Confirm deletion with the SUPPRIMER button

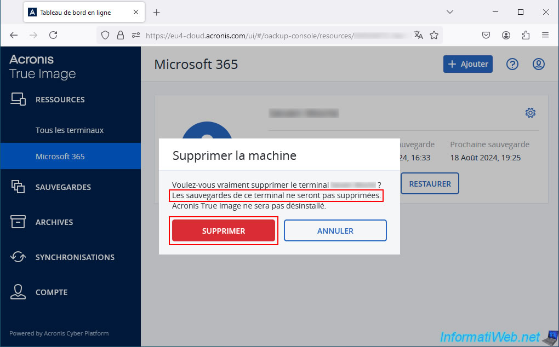(224, 230)
